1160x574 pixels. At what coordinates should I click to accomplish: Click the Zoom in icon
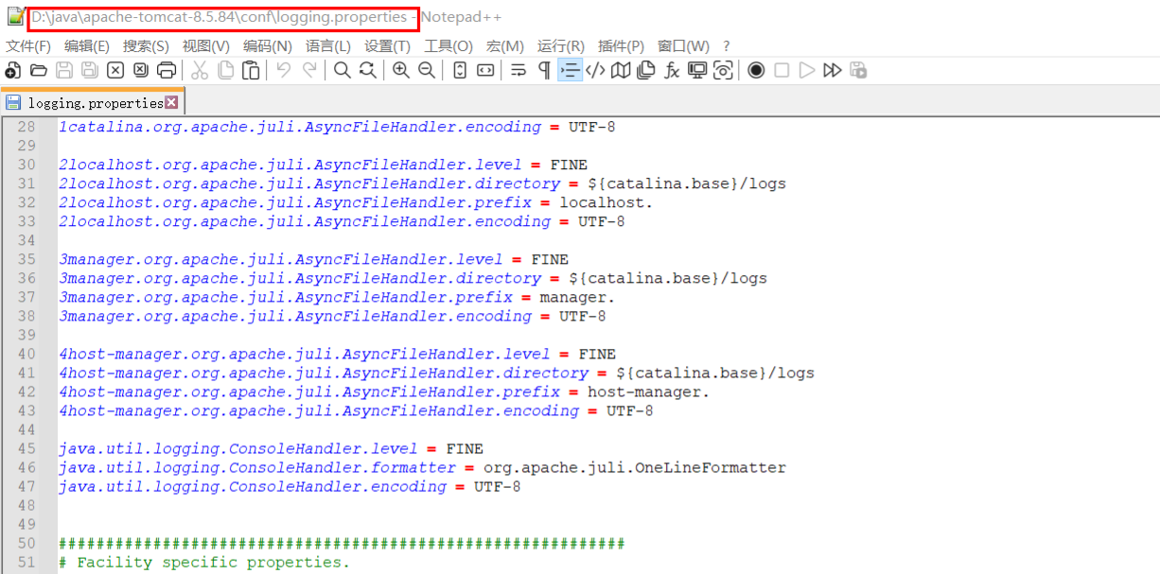pos(401,70)
